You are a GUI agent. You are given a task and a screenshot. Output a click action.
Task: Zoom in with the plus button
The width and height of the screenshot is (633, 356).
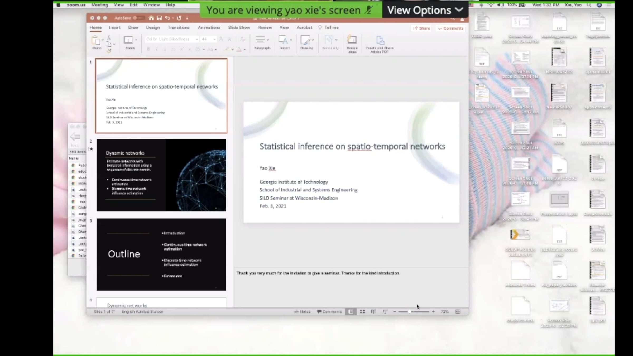point(433,311)
